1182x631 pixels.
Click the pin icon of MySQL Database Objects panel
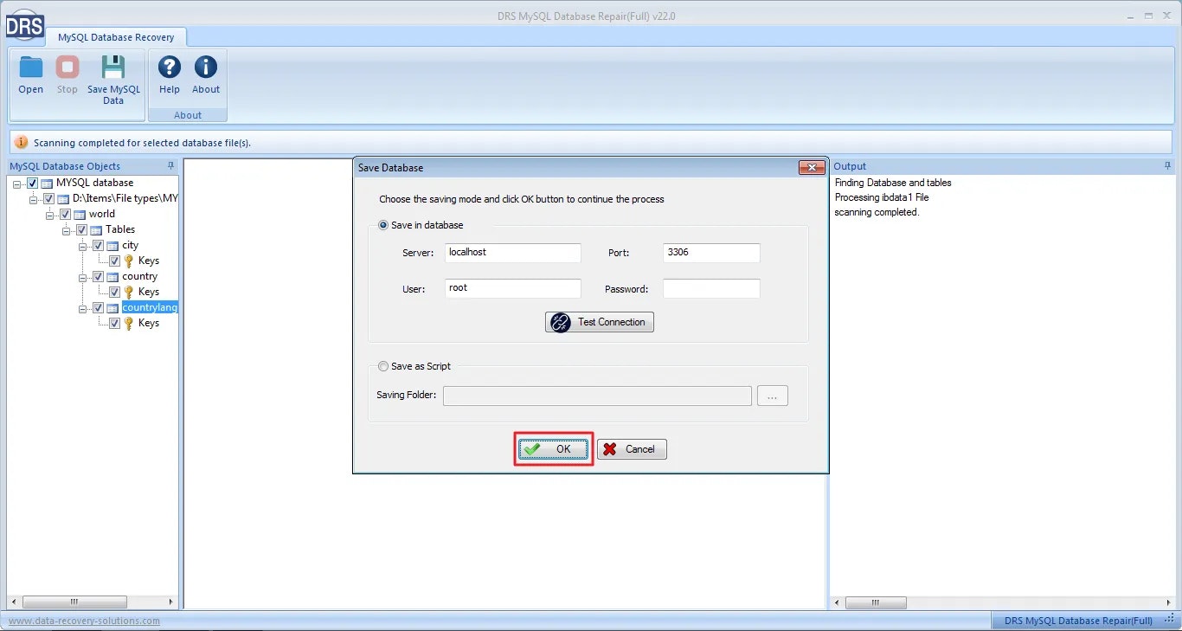(171, 165)
